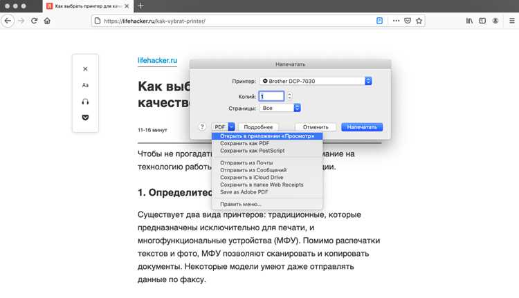Screen dimensions: 519x298
Task: Open reader type controls Aa
Action: click(x=85, y=85)
